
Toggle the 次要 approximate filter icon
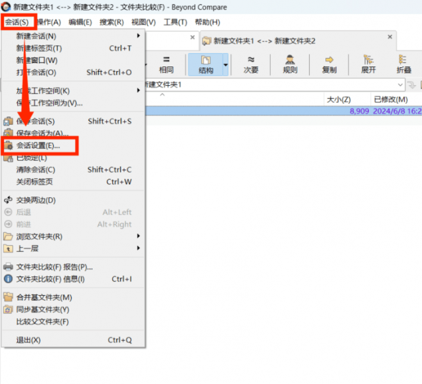coord(251,60)
